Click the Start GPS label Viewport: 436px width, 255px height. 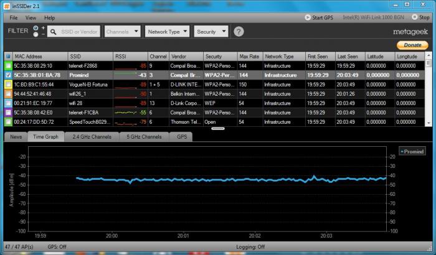[323, 18]
